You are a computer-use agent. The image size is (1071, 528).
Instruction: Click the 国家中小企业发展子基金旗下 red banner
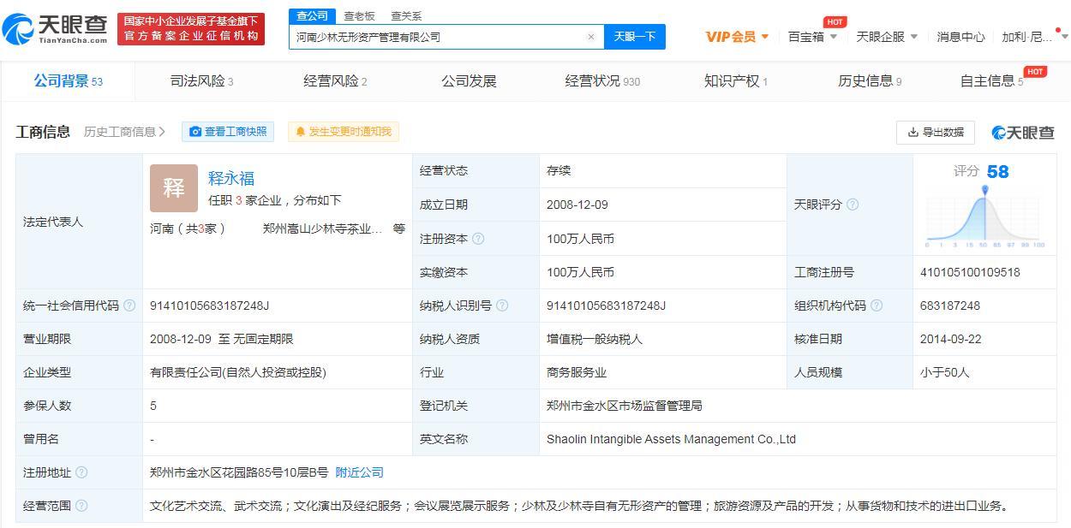(191, 29)
